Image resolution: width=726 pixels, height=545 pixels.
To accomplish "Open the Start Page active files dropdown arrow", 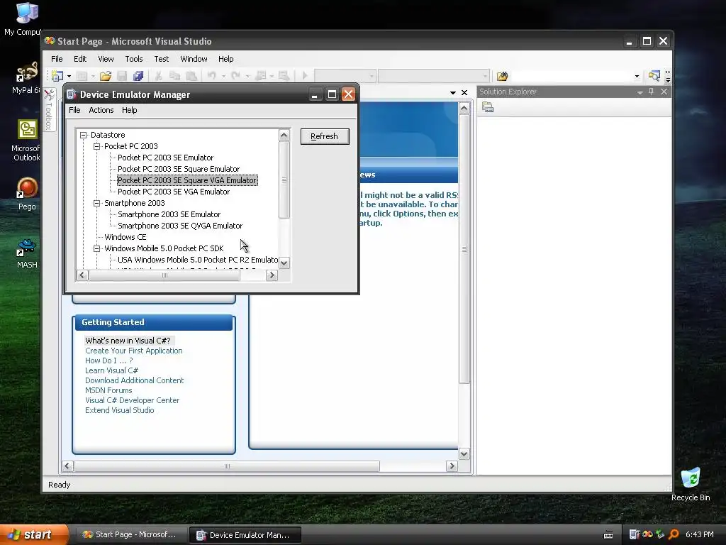I will (x=453, y=93).
